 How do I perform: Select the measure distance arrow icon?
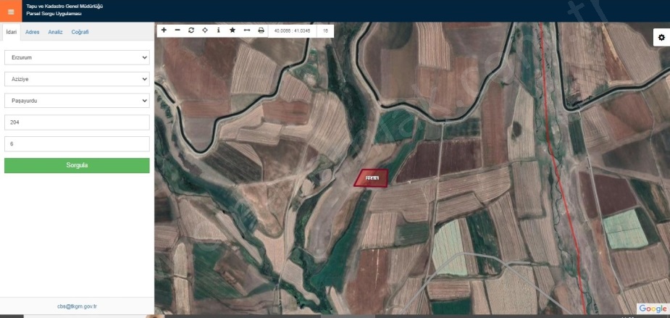247,30
